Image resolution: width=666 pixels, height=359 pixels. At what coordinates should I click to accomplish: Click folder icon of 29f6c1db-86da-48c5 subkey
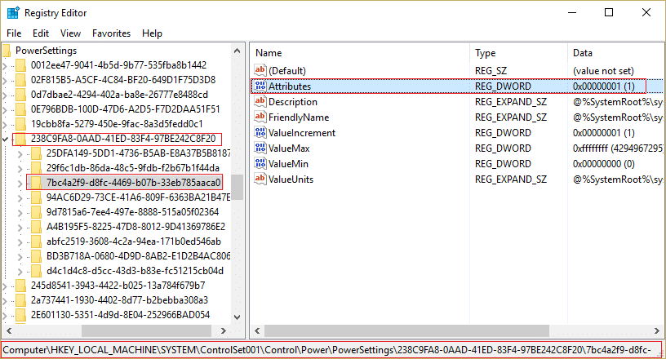pyautogui.click(x=36, y=168)
